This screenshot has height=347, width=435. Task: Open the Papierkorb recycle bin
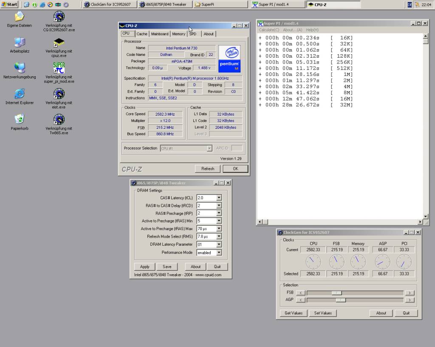(x=20, y=119)
